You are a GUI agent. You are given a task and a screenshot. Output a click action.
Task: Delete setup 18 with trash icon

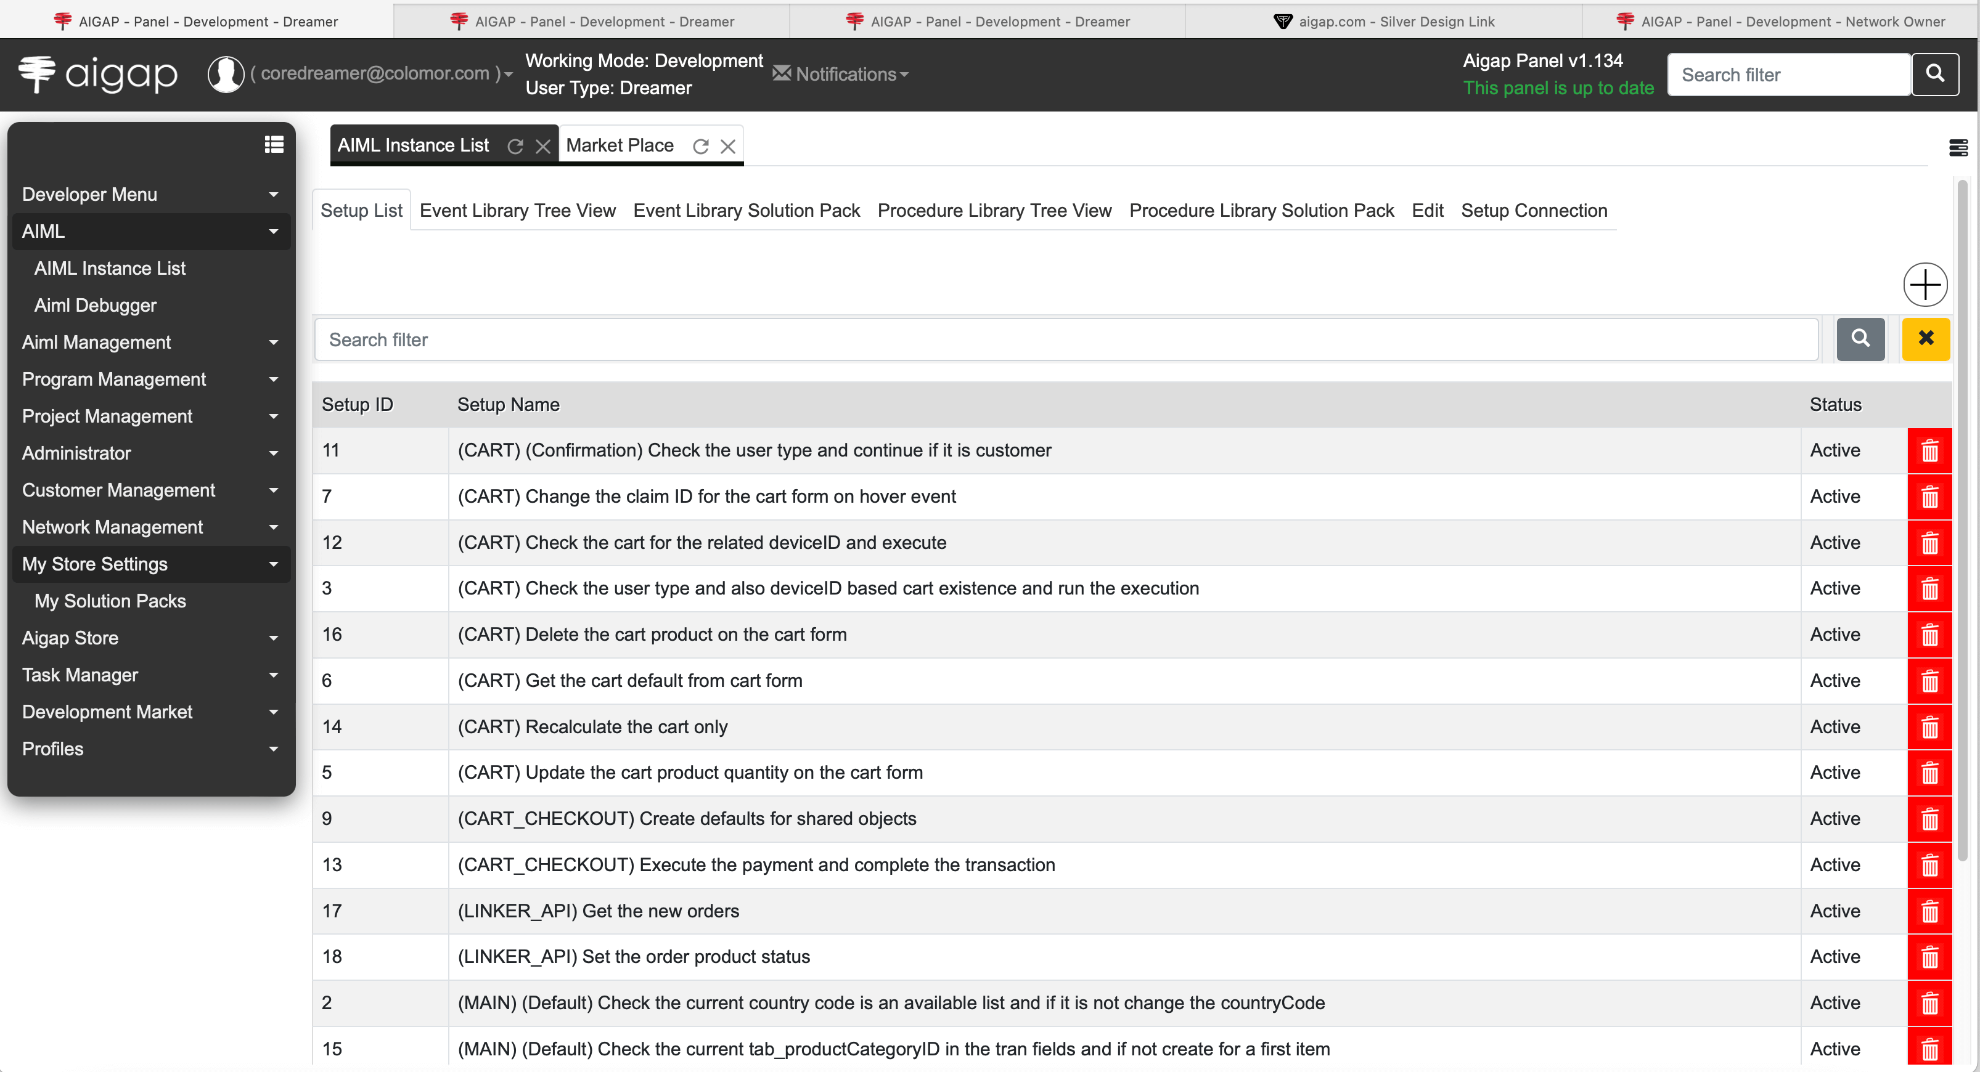(1929, 957)
